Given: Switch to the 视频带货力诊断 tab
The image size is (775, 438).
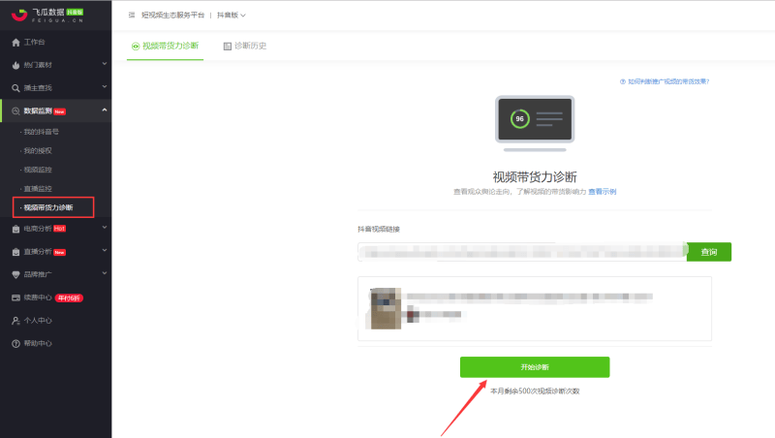Looking at the screenshot, I should [165, 46].
